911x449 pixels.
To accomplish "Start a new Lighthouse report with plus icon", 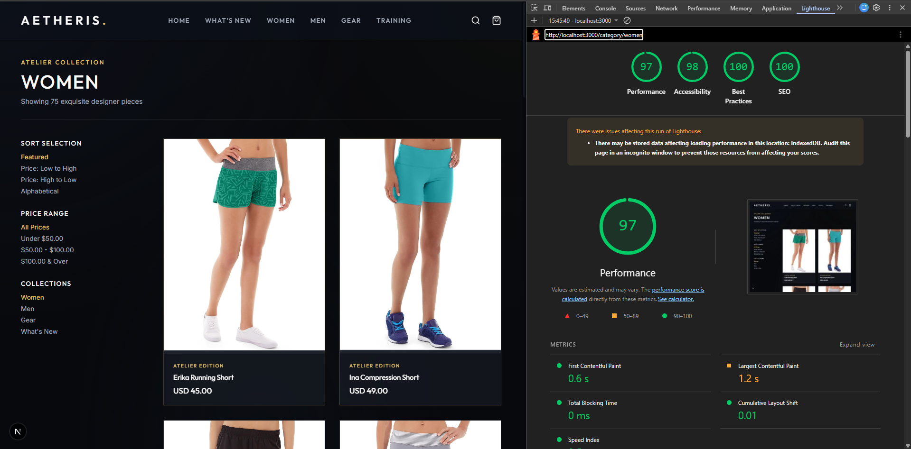I will 534,20.
